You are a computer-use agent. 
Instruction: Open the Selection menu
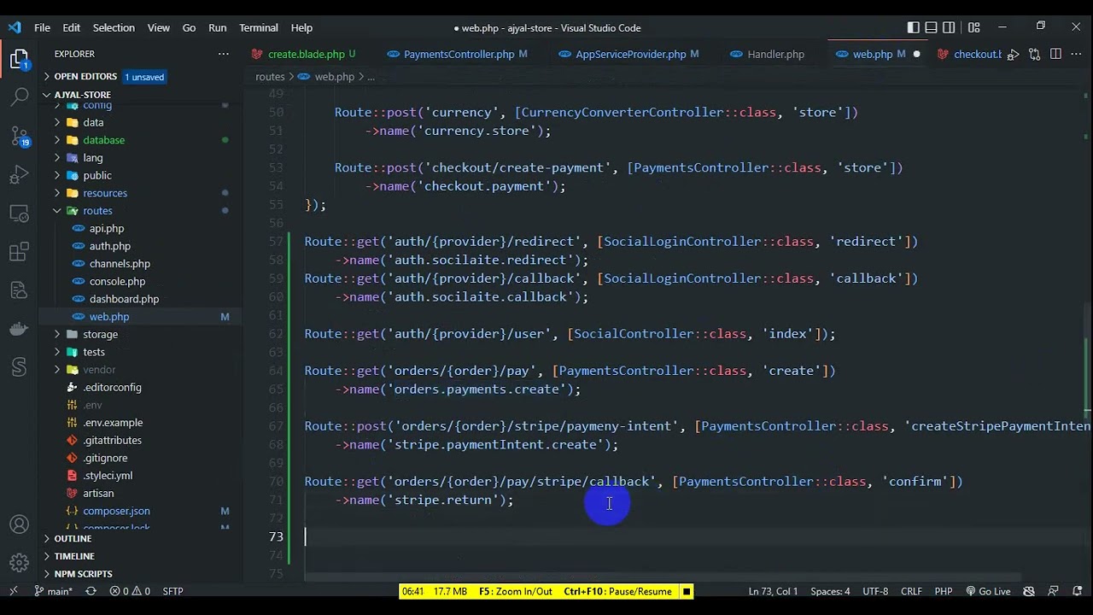(x=114, y=27)
